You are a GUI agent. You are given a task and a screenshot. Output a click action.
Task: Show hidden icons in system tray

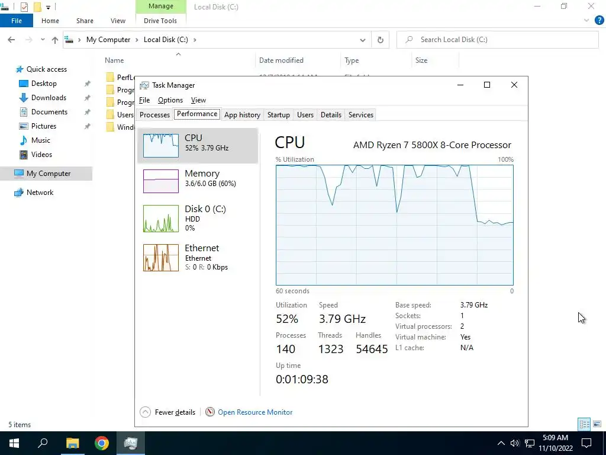tap(501, 443)
